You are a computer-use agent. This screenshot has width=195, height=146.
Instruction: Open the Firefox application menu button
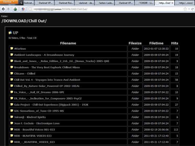tap(9, 2)
